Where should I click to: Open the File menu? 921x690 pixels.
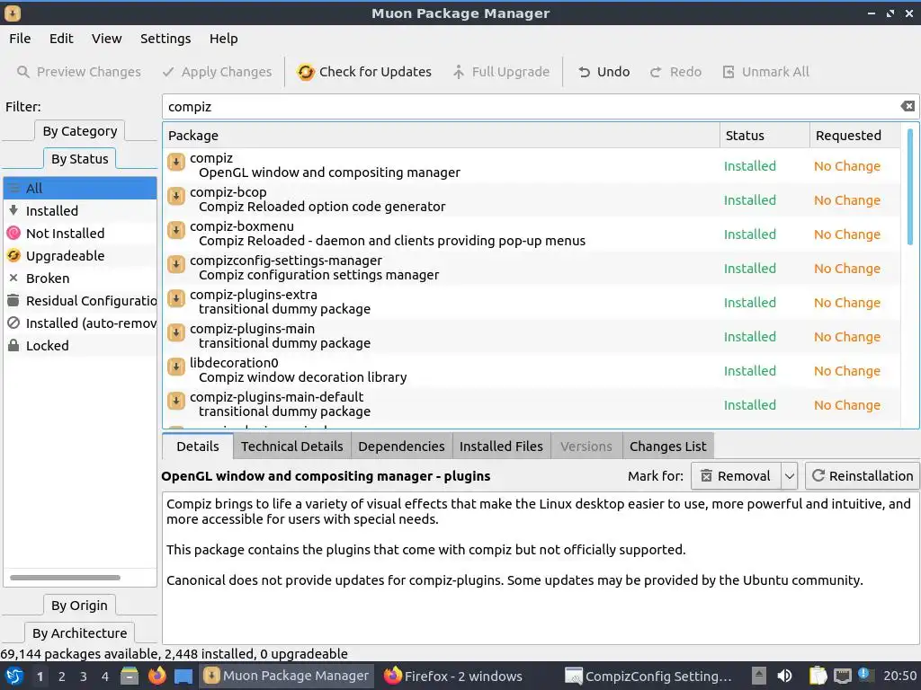point(20,39)
